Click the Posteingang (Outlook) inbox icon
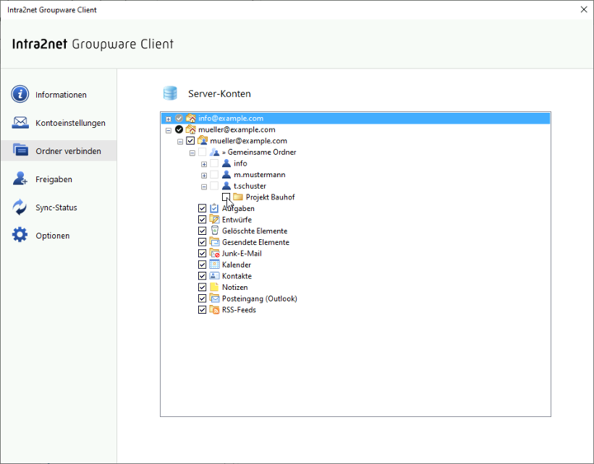 [214, 298]
